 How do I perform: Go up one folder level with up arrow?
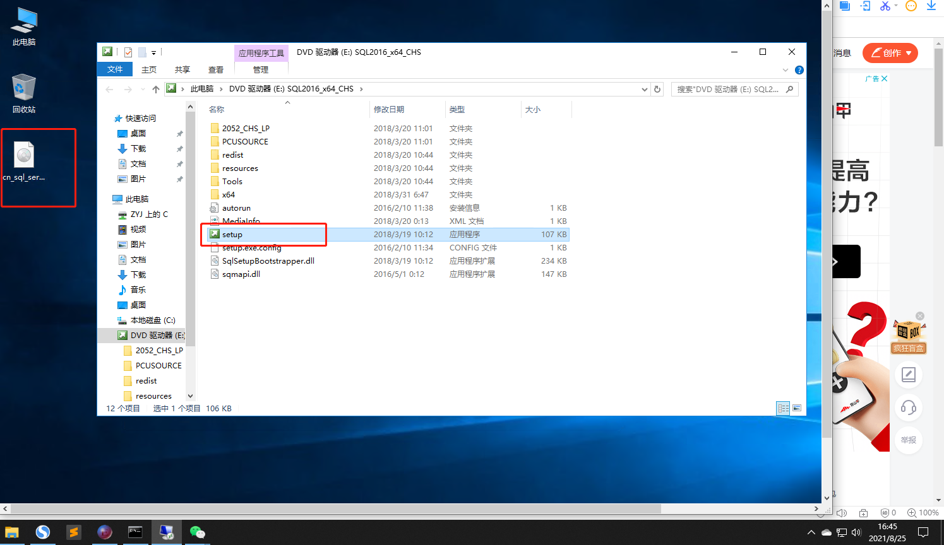pos(156,90)
